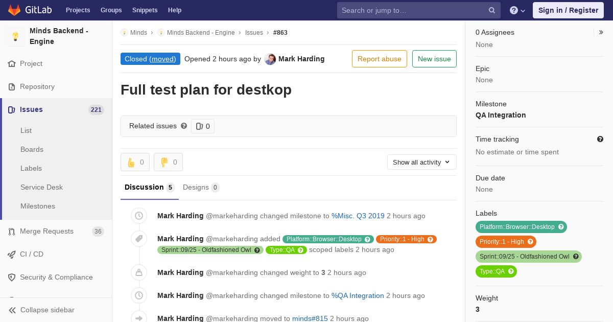The image size is (613, 322).
Task: Open the %QA Integration milestone link
Action: 358,295
